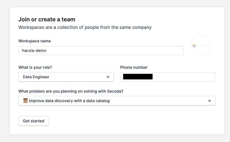Open the Data Engineer role dropdown
Image resolution: width=230 pixels, height=142 pixels.
tap(66, 77)
